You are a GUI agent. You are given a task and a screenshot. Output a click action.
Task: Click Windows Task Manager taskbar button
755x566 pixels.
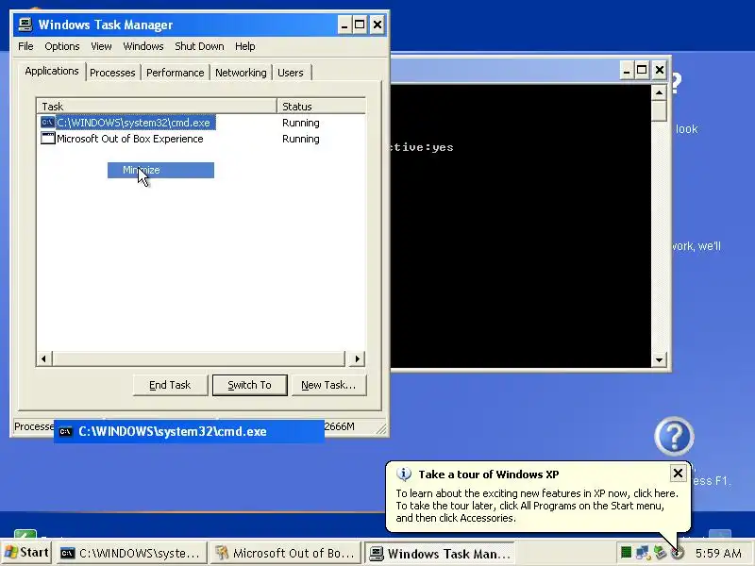click(x=440, y=553)
